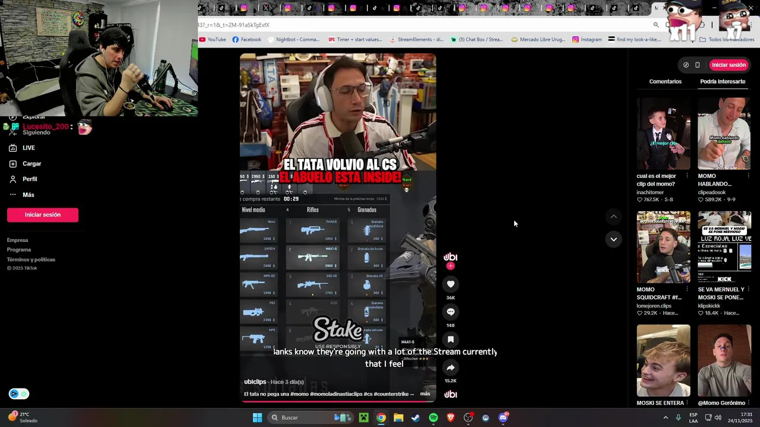Open the 'cual es el mejor clip' thumbnail
The width and height of the screenshot is (760, 427).
[x=663, y=134]
